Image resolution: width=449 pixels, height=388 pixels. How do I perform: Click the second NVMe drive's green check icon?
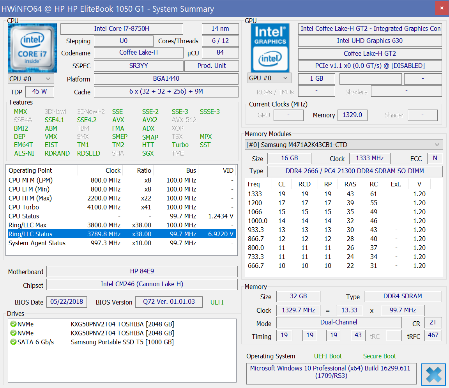[13, 333]
